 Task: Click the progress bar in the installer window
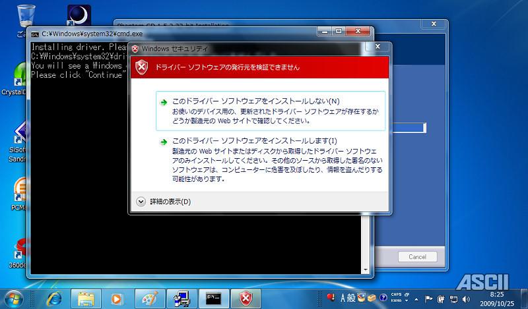(409, 128)
